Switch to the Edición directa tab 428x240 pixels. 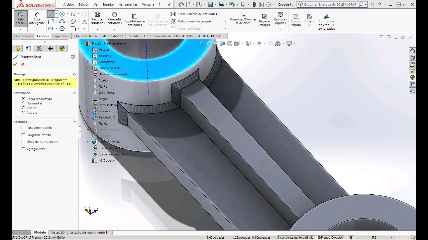pos(112,36)
